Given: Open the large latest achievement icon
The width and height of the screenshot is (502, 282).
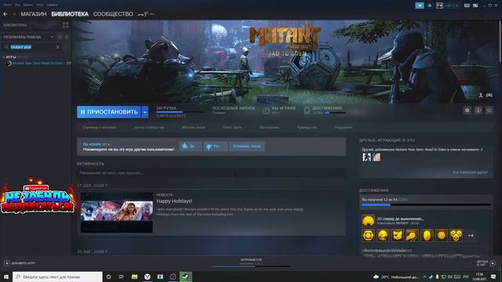Looking at the screenshot, I should [368, 221].
